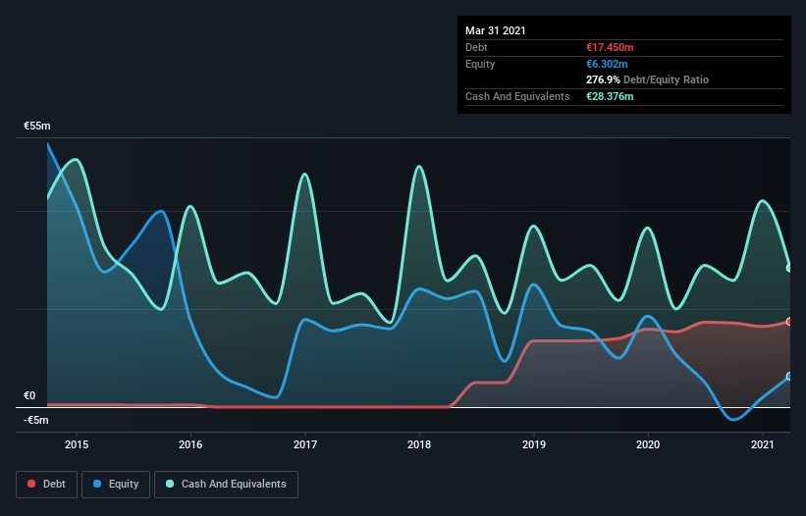Click the Cash And Equivalents end-point marker
The width and height of the screenshot is (806, 516).
(x=789, y=268)
